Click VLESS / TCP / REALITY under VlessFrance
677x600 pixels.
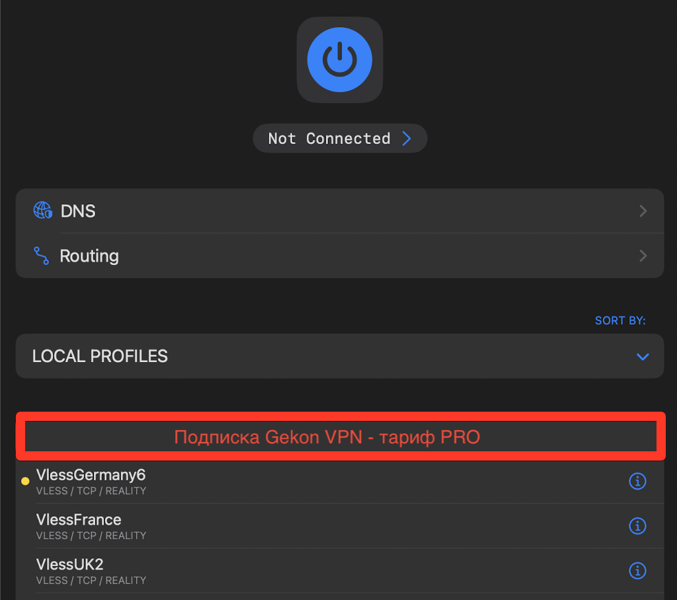[91, 536]
